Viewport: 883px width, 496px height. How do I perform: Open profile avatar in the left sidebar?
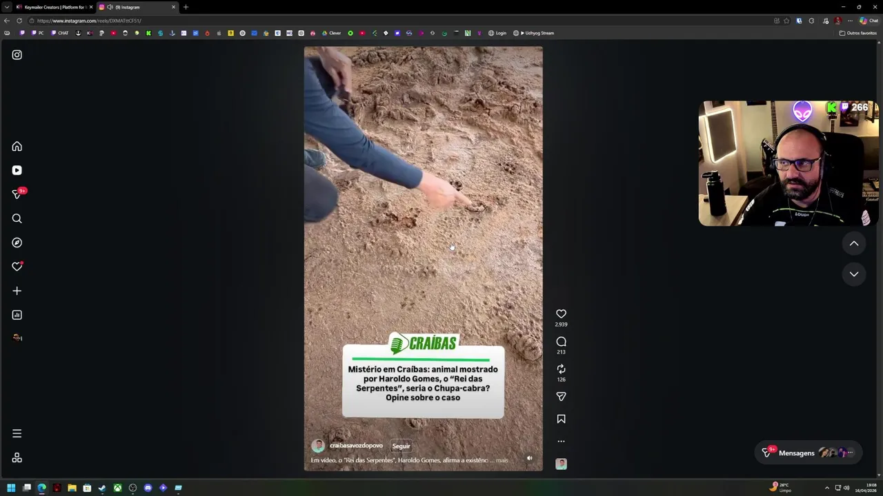[17, 338]
